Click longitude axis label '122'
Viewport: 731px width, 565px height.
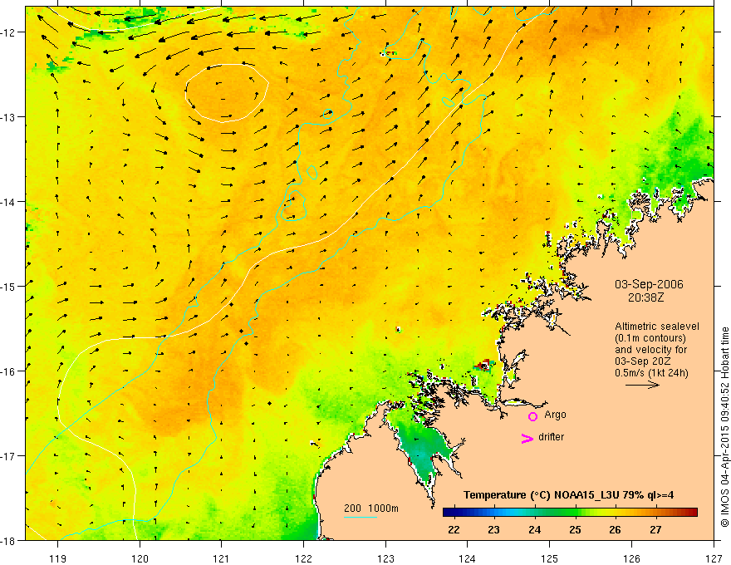click(x=303, y=558)
